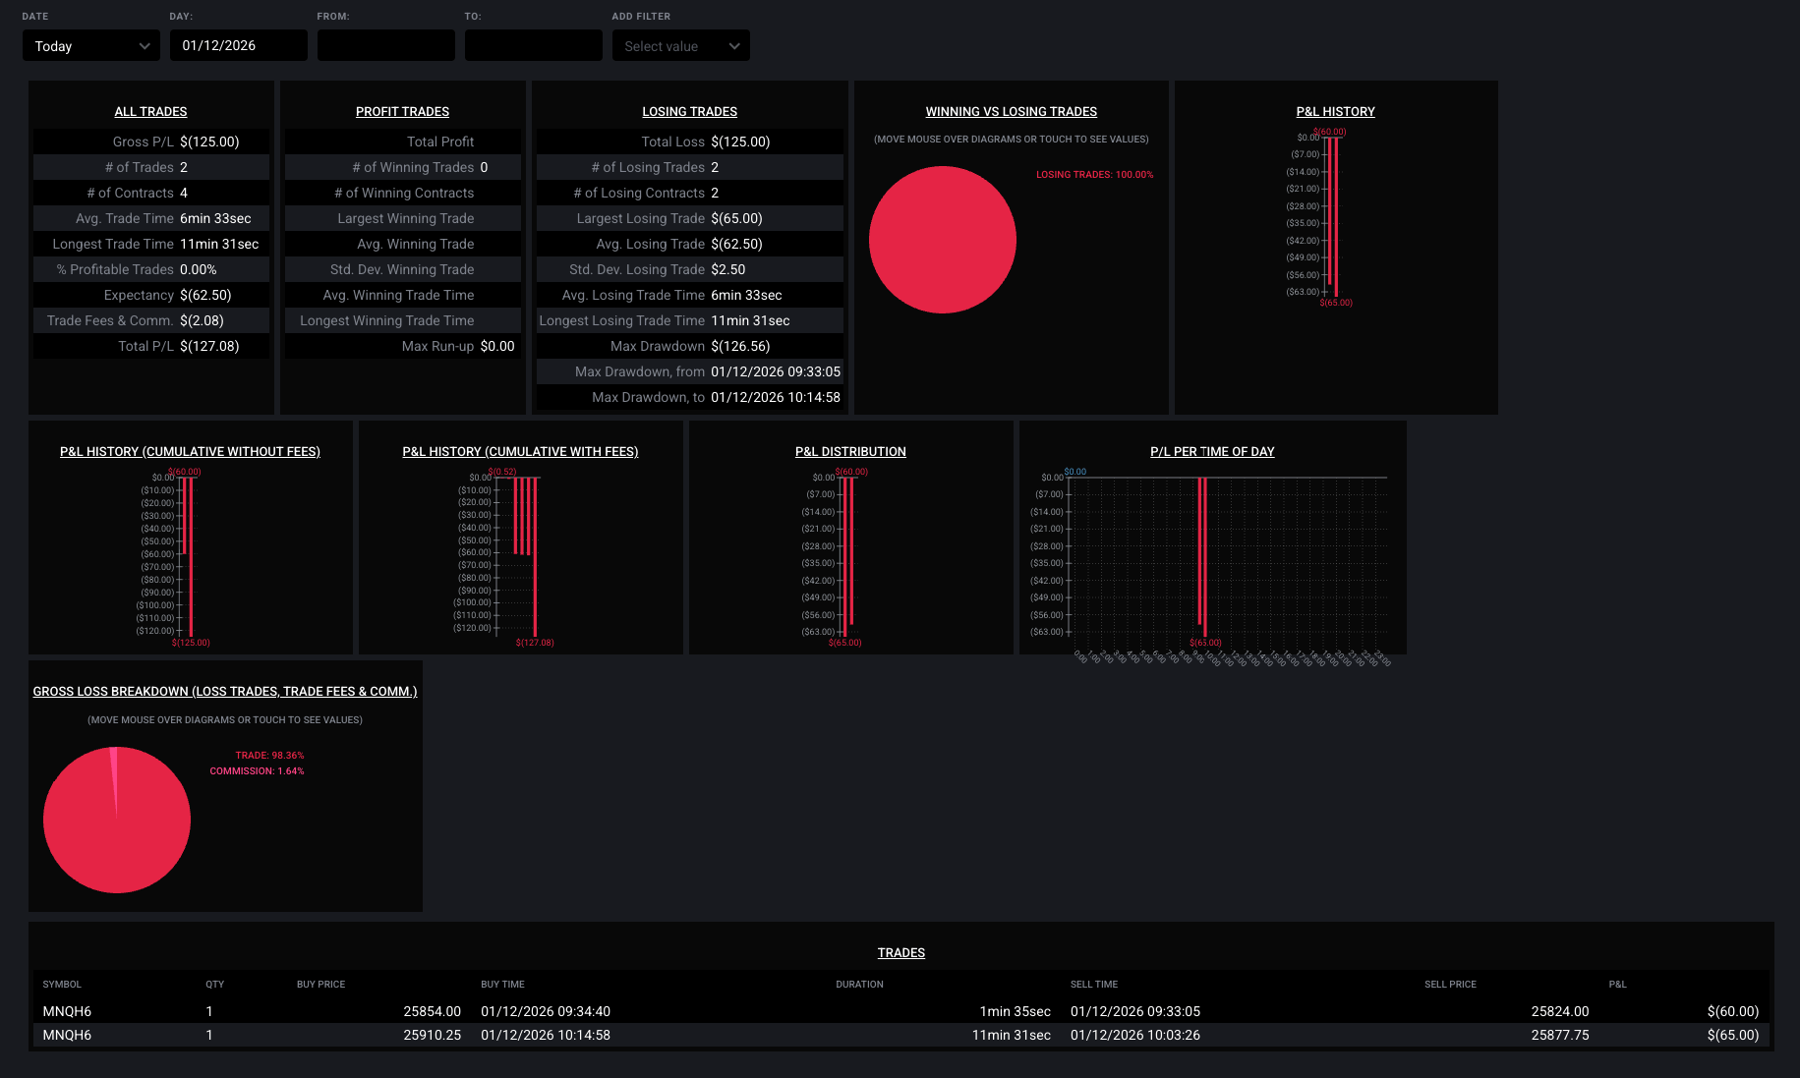Click P&L HISTORY (CUMULATIVE WITH FEES) heading

(520, 451)
